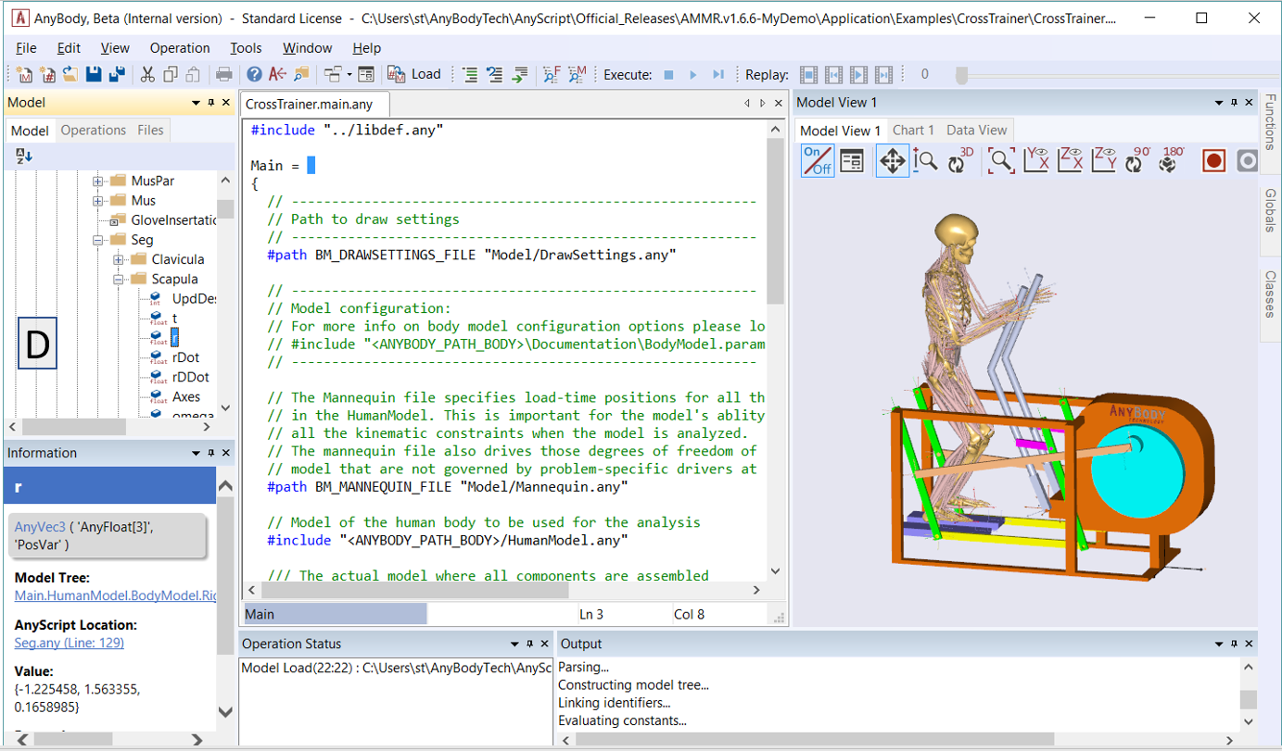This screenshot has width=1282, height=751.
Task: Toggle the On/Off button in Model View
Action: coord(818,161)
